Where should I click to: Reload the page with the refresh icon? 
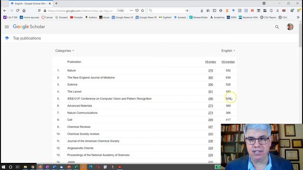click(x=18, y=10)
